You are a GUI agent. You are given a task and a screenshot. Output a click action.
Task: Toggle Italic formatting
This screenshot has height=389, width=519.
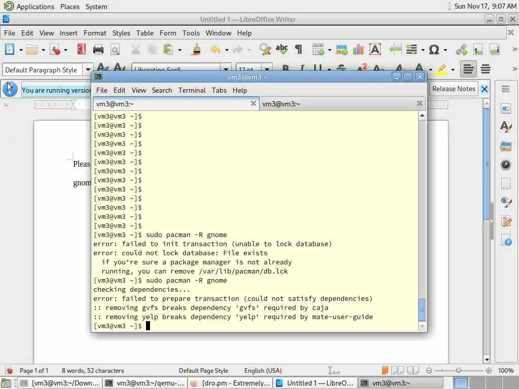pos(302,68)
